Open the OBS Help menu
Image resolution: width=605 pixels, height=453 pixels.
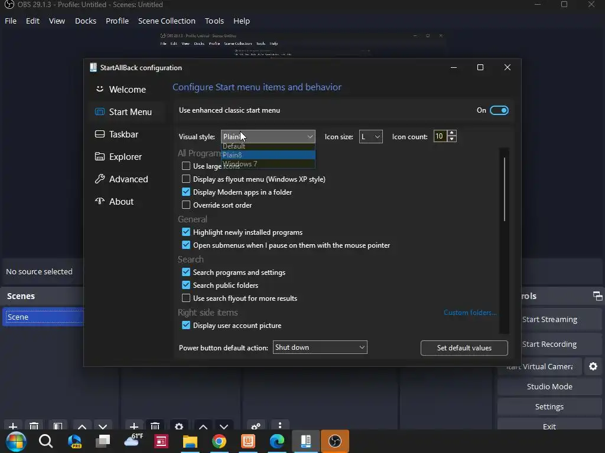(242, 21)
